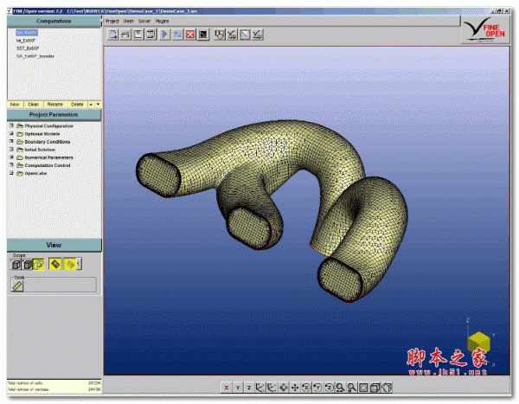
Task: Click the start solver play arrow icon
Action: coord(164,34)
